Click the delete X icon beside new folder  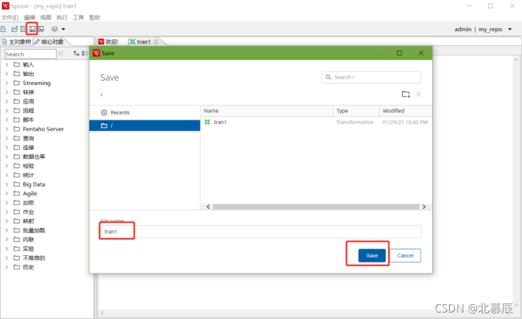pos(419,94)
